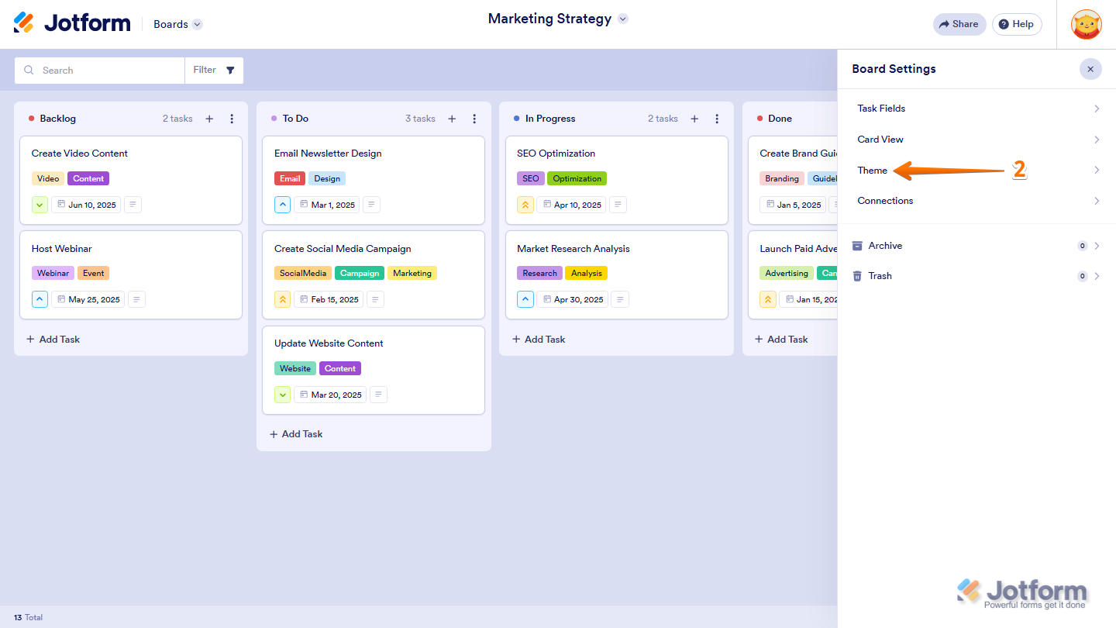Add a task via In Progress plus icon
1116x628 pixels.
694,119
